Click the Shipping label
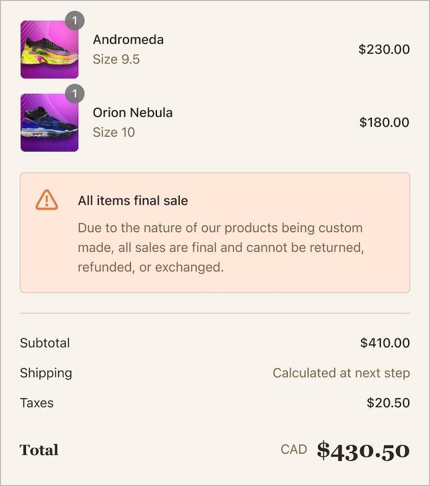This screenshot has height=486, width=430. (x=46, y=372)
